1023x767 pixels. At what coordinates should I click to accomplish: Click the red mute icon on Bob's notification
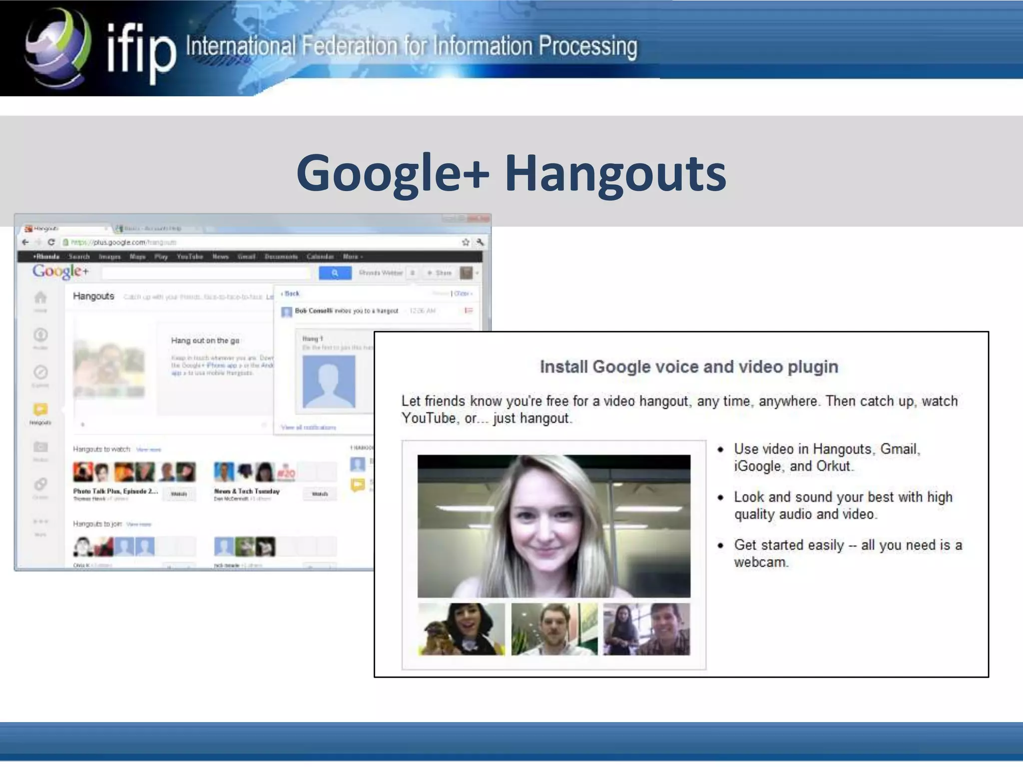point(469,311)
